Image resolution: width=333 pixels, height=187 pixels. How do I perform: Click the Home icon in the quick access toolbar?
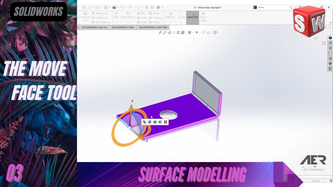click(x=84, y=7)
